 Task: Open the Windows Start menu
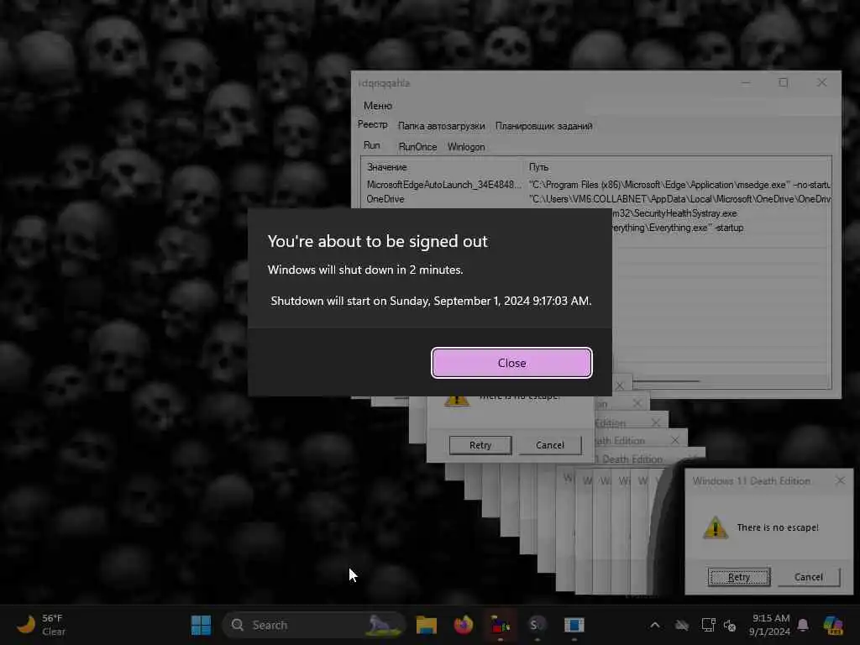pos(201,625)
